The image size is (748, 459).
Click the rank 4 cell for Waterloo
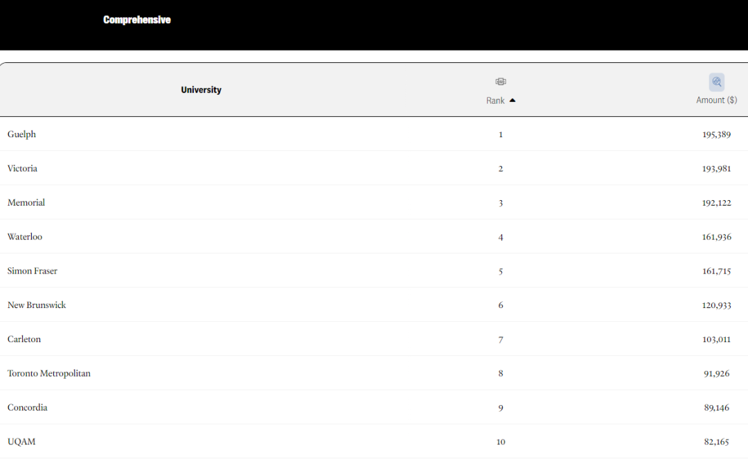(x=501, y=237)
